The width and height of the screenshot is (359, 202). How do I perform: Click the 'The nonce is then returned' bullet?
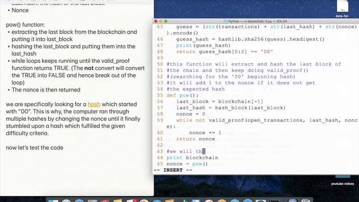pos(46,90)
